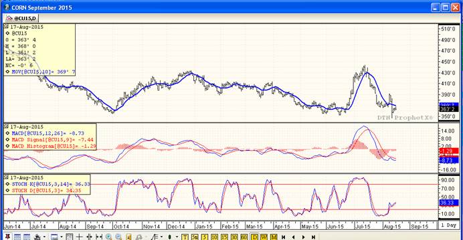Click the MACD Signal legend entry
The image size is (463, 240).
(52, 140)
